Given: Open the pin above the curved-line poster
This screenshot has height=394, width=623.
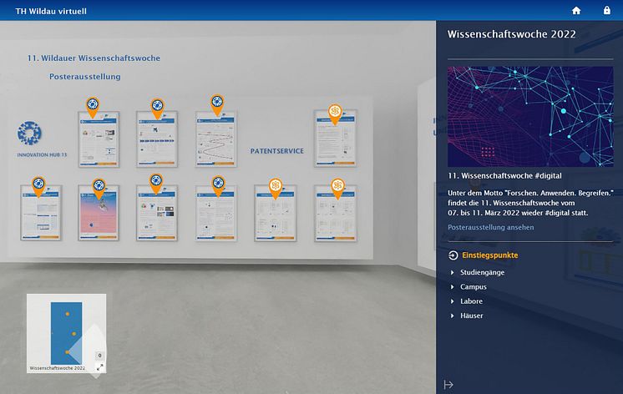Looking at the screenshot, I should tap(216, 103).
